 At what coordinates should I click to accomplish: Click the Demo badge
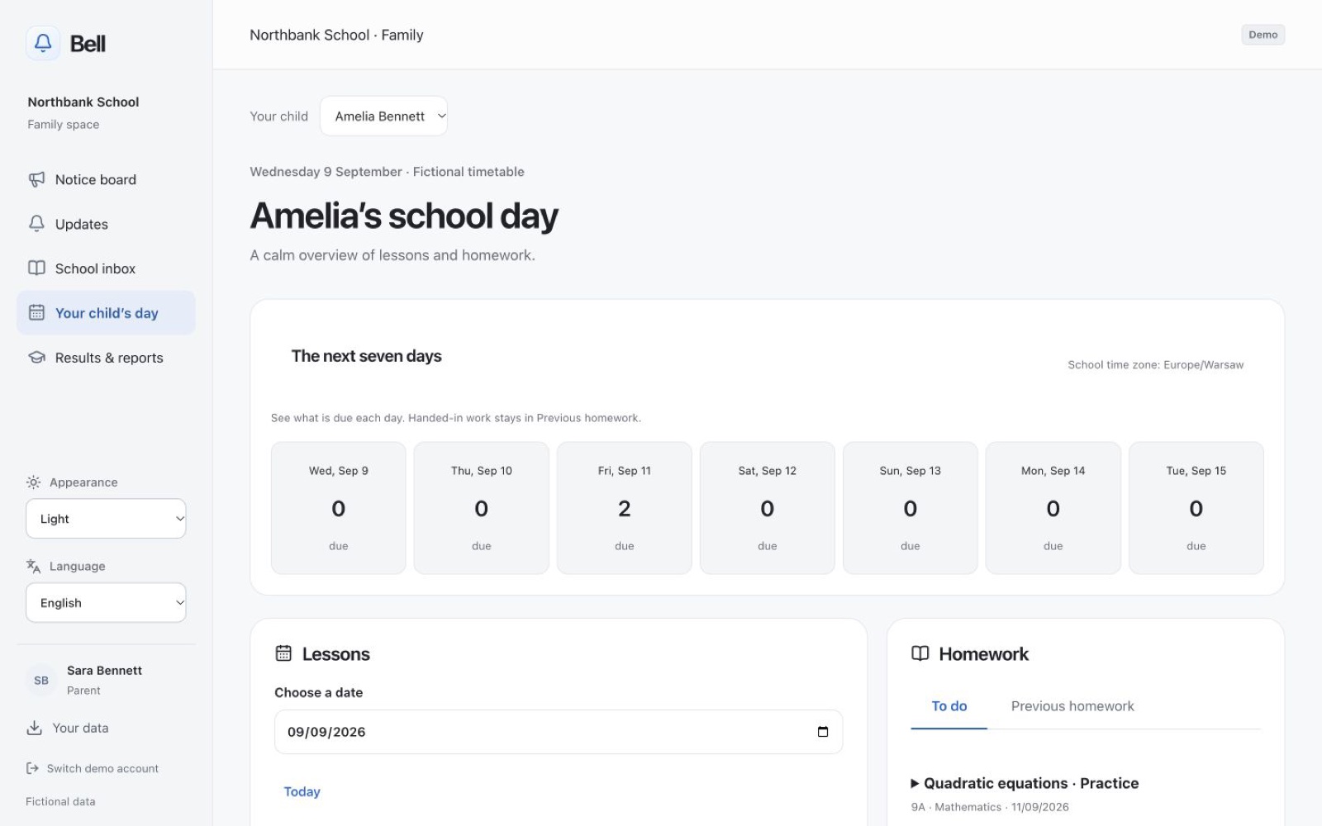point(1263,35)
